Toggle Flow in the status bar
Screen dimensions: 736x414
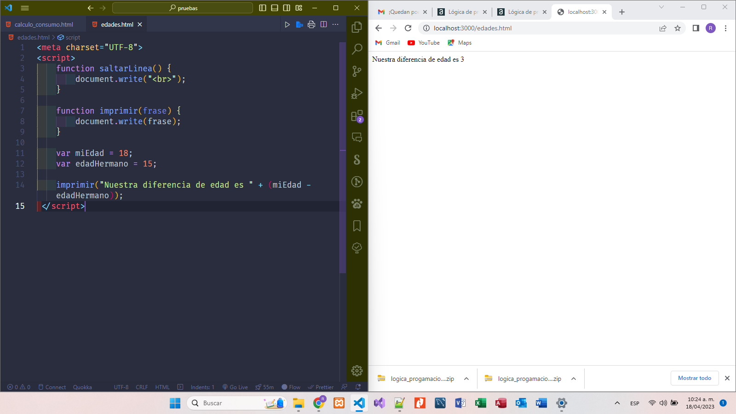pyautogui.click(x=291, y=387)
